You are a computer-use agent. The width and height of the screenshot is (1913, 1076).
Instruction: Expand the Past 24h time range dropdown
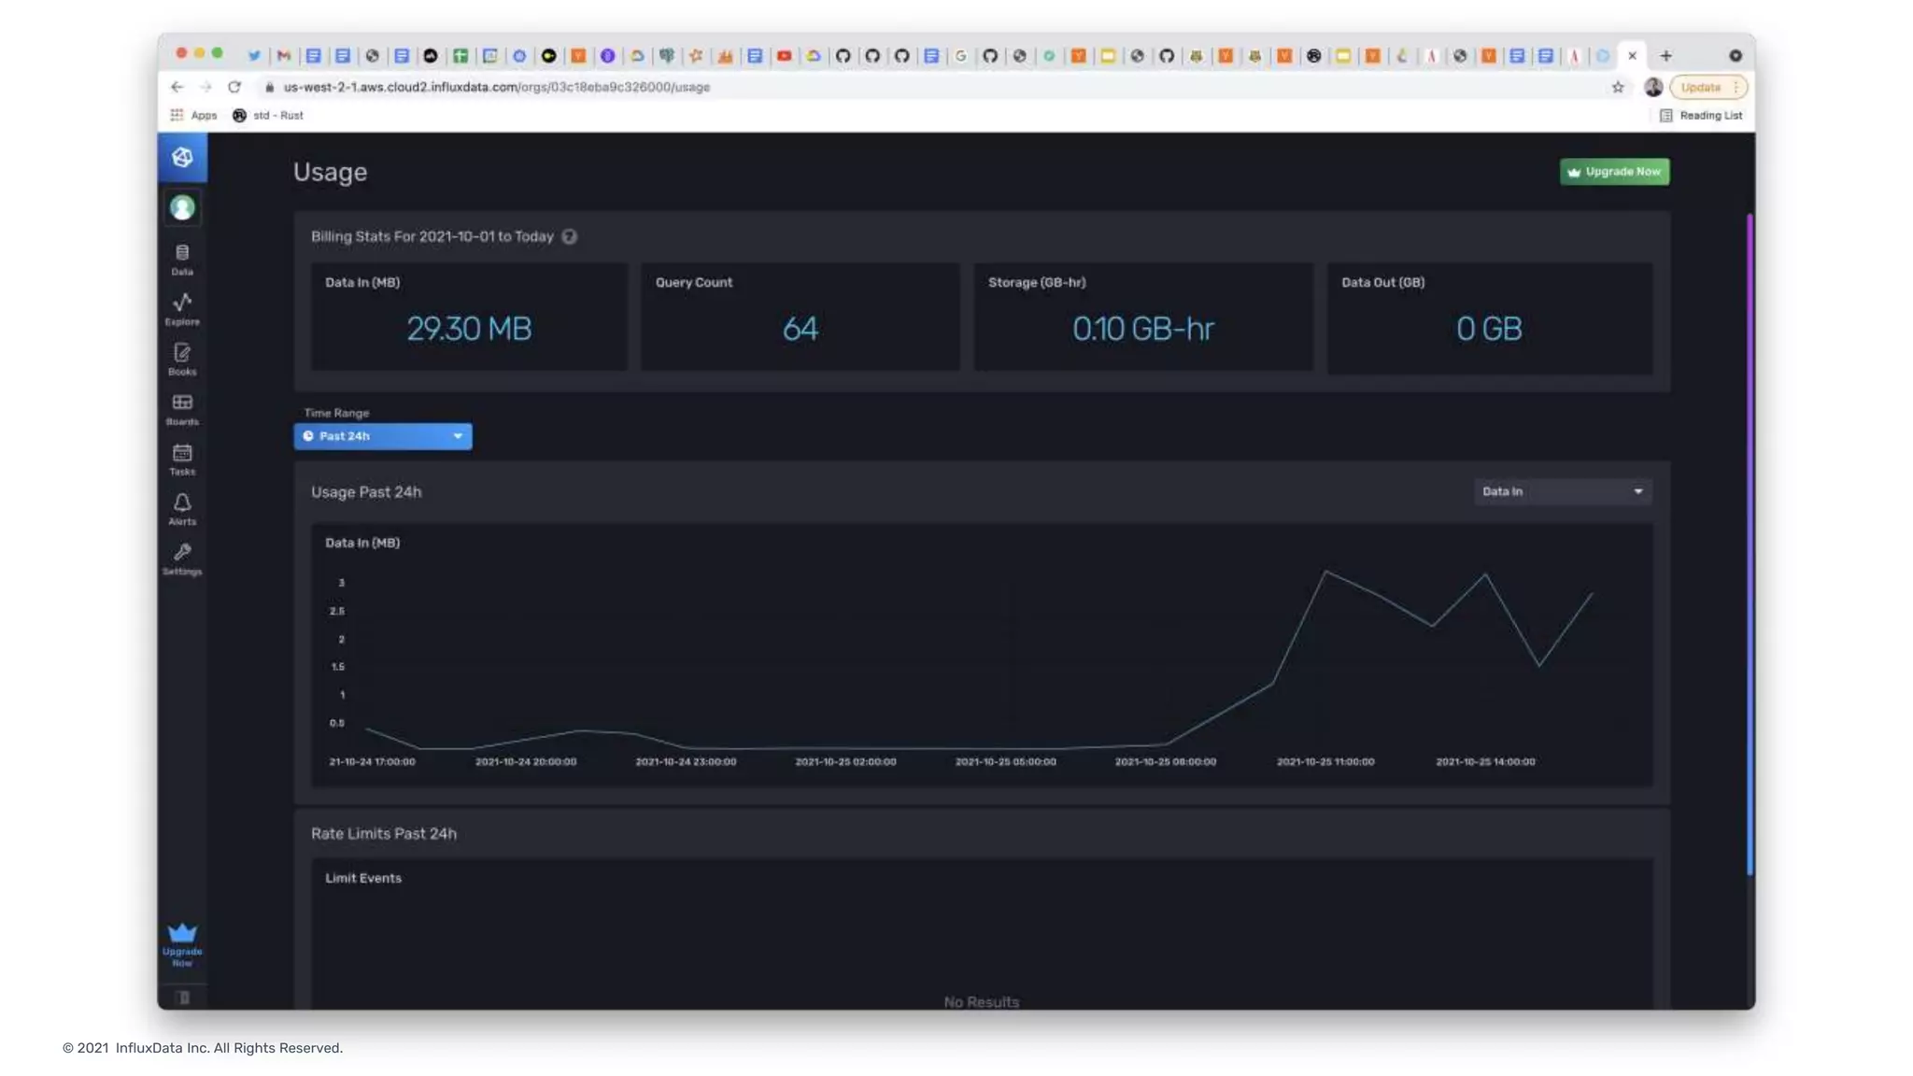[383, 436]
